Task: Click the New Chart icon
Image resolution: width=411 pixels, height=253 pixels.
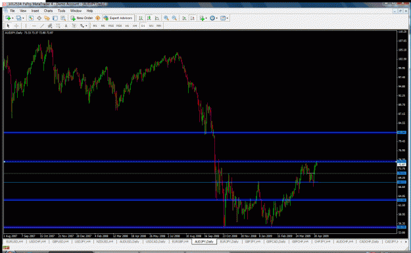Action: point(8,18)
